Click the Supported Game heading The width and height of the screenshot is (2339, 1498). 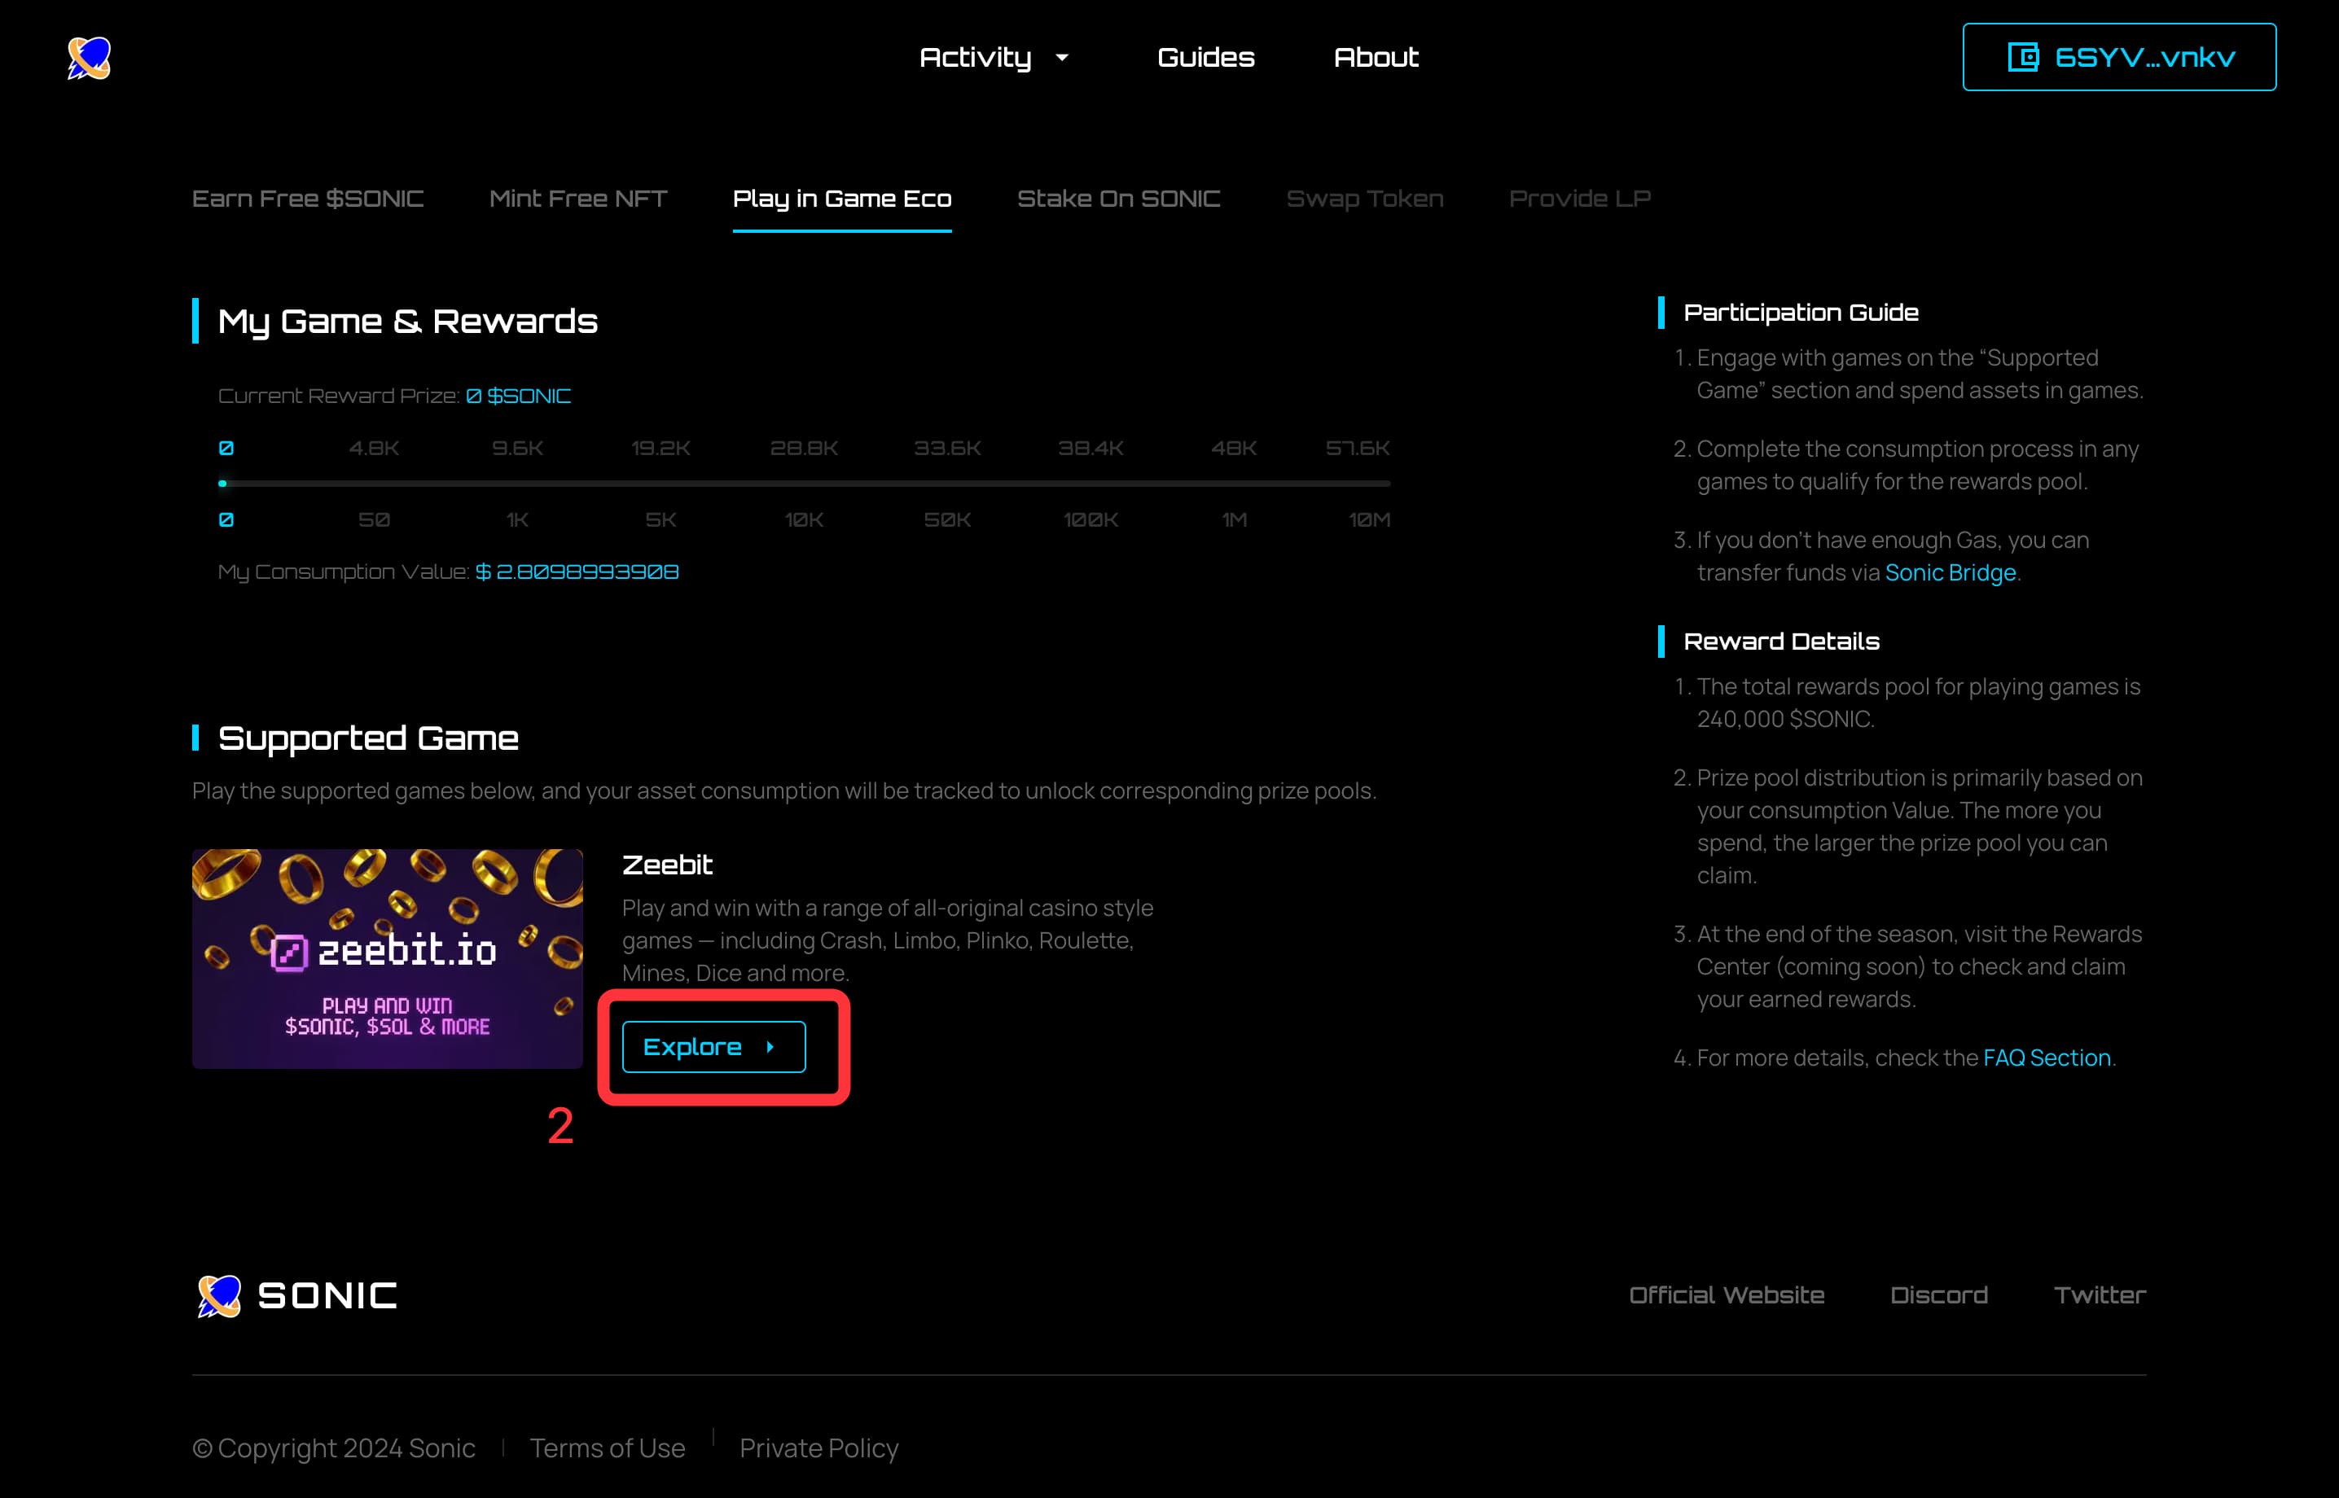[368, 738]
